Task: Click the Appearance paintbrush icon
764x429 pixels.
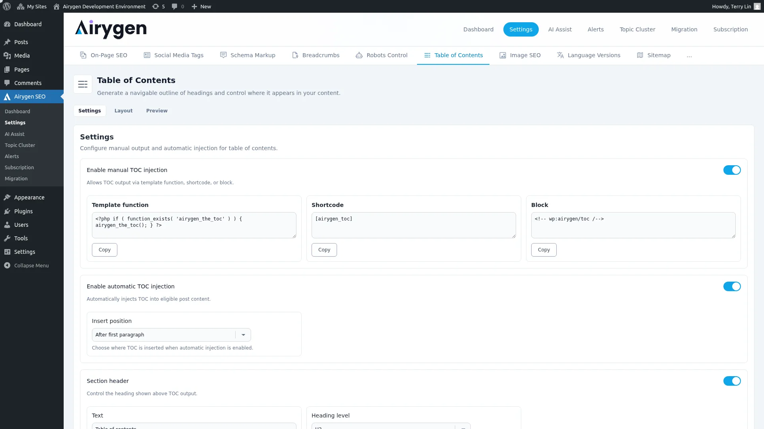Action: click(x=7, y=197)
